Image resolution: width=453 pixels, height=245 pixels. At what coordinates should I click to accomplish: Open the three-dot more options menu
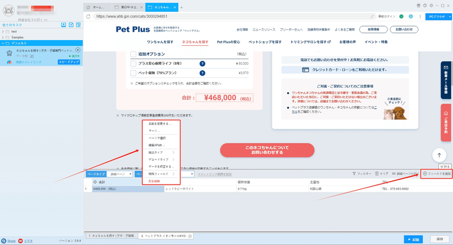point(420,16)
